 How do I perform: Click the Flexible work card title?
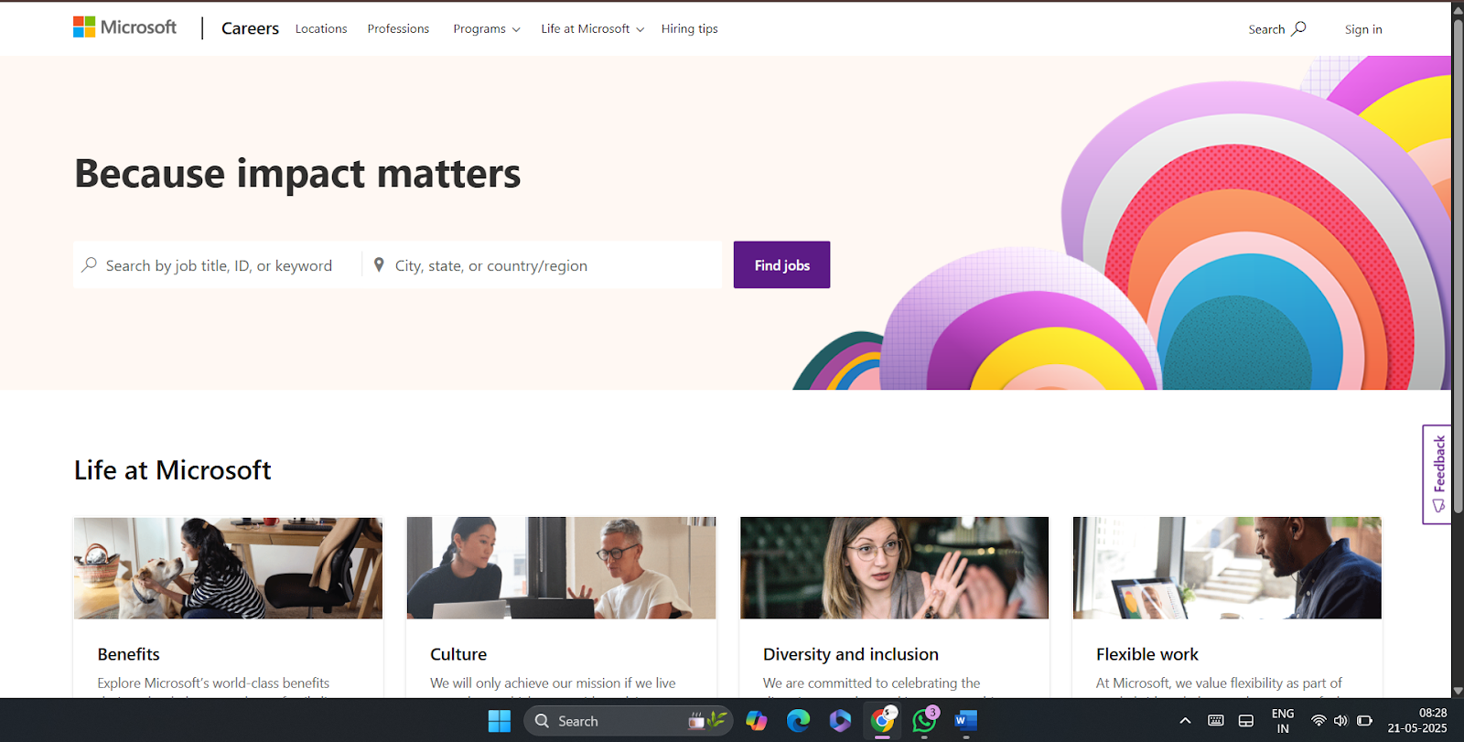(1147, 654)
